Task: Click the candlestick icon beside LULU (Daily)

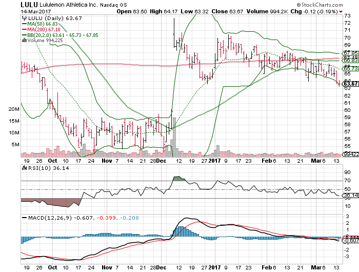Action: pos(25,18)
